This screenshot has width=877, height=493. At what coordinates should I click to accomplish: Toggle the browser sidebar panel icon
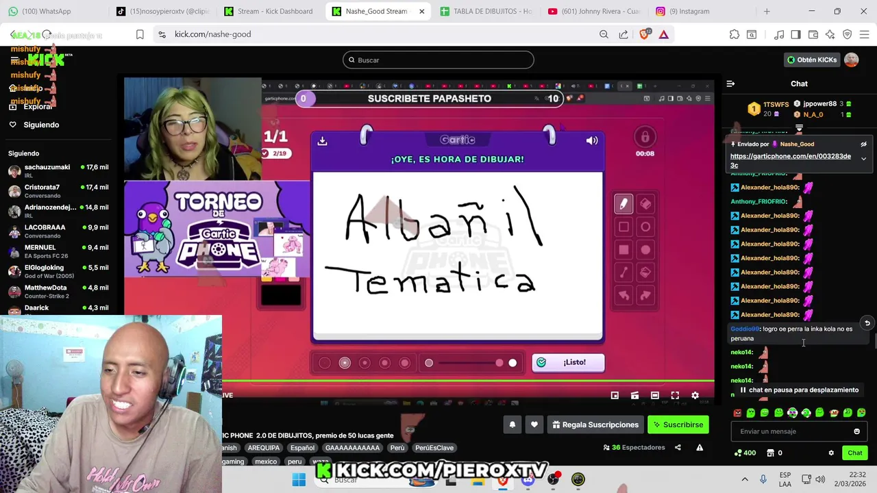click(795, 34)
